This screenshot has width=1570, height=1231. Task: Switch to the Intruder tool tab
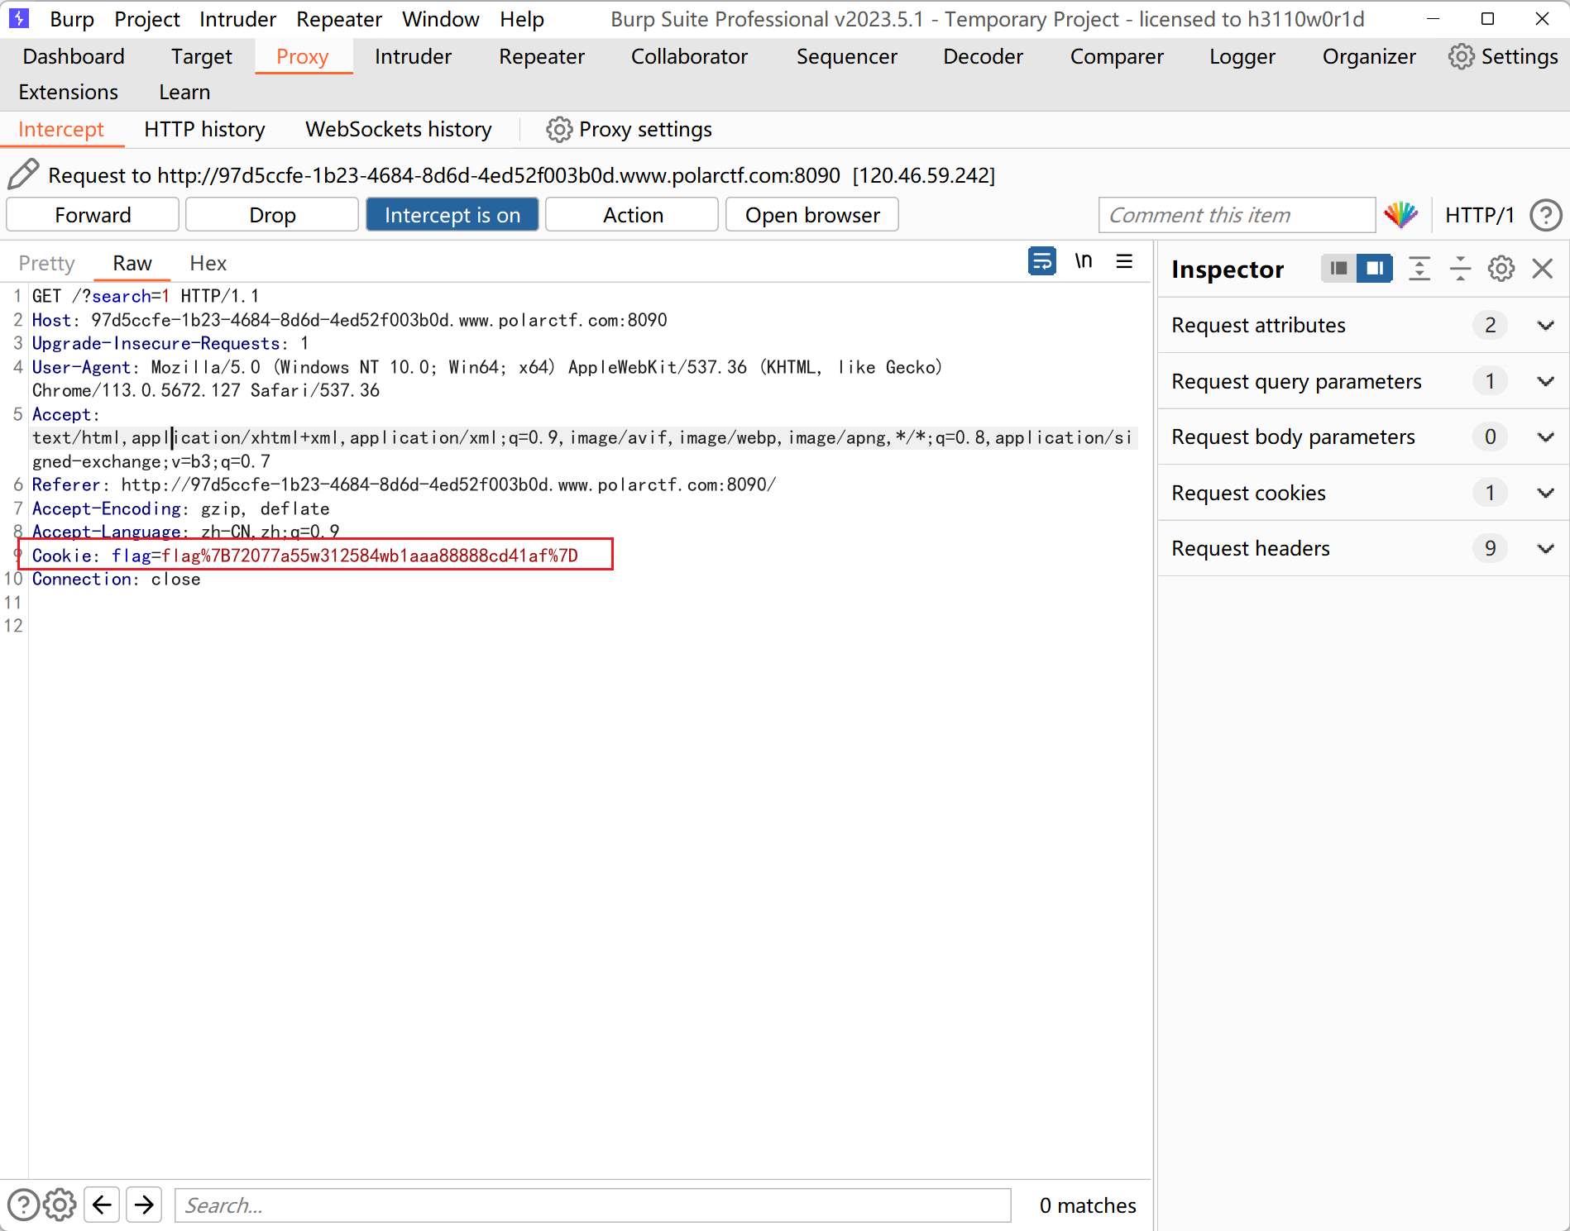413,56
